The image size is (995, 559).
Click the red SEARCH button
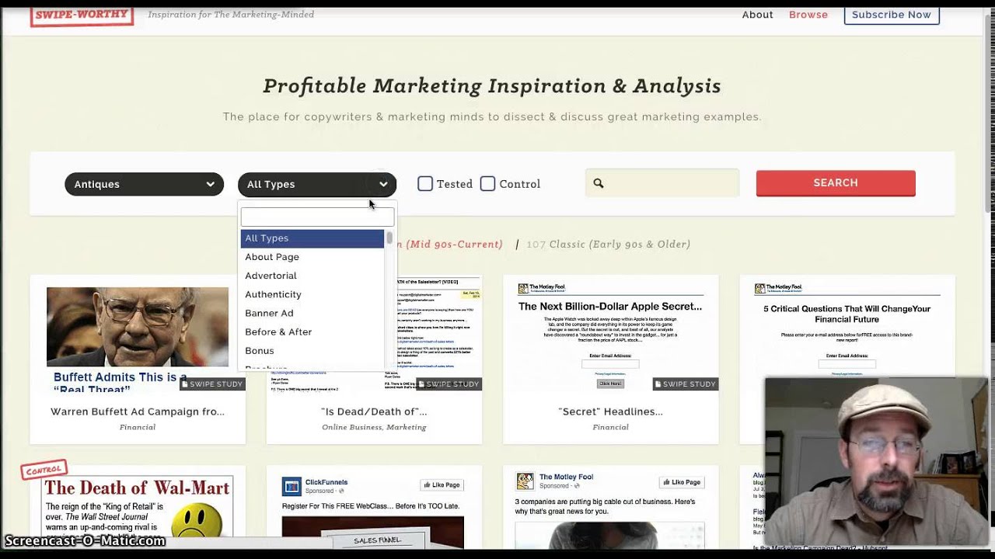[x=836, y=183]
